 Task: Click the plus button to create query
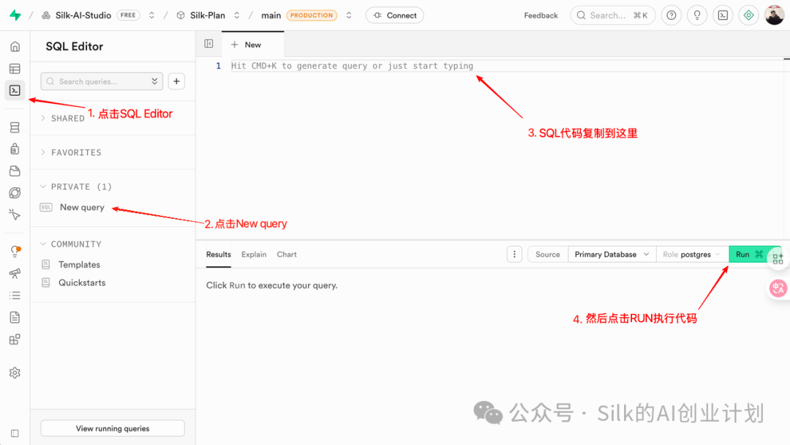tap(176, 81)
